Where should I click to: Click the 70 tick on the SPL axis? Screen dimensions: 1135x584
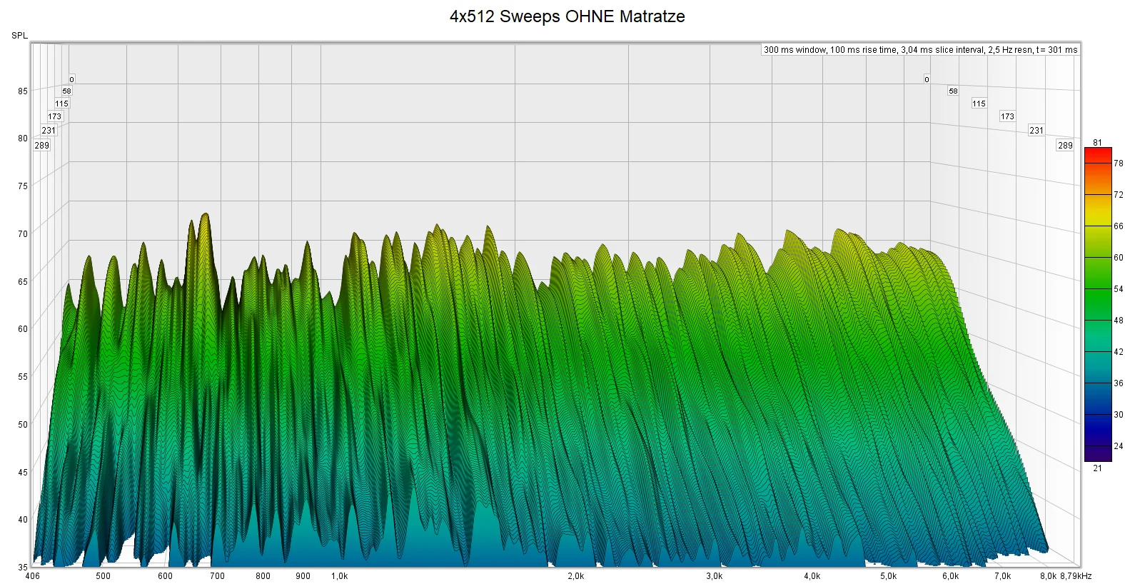pyautogui.click(x=23, y=234)
